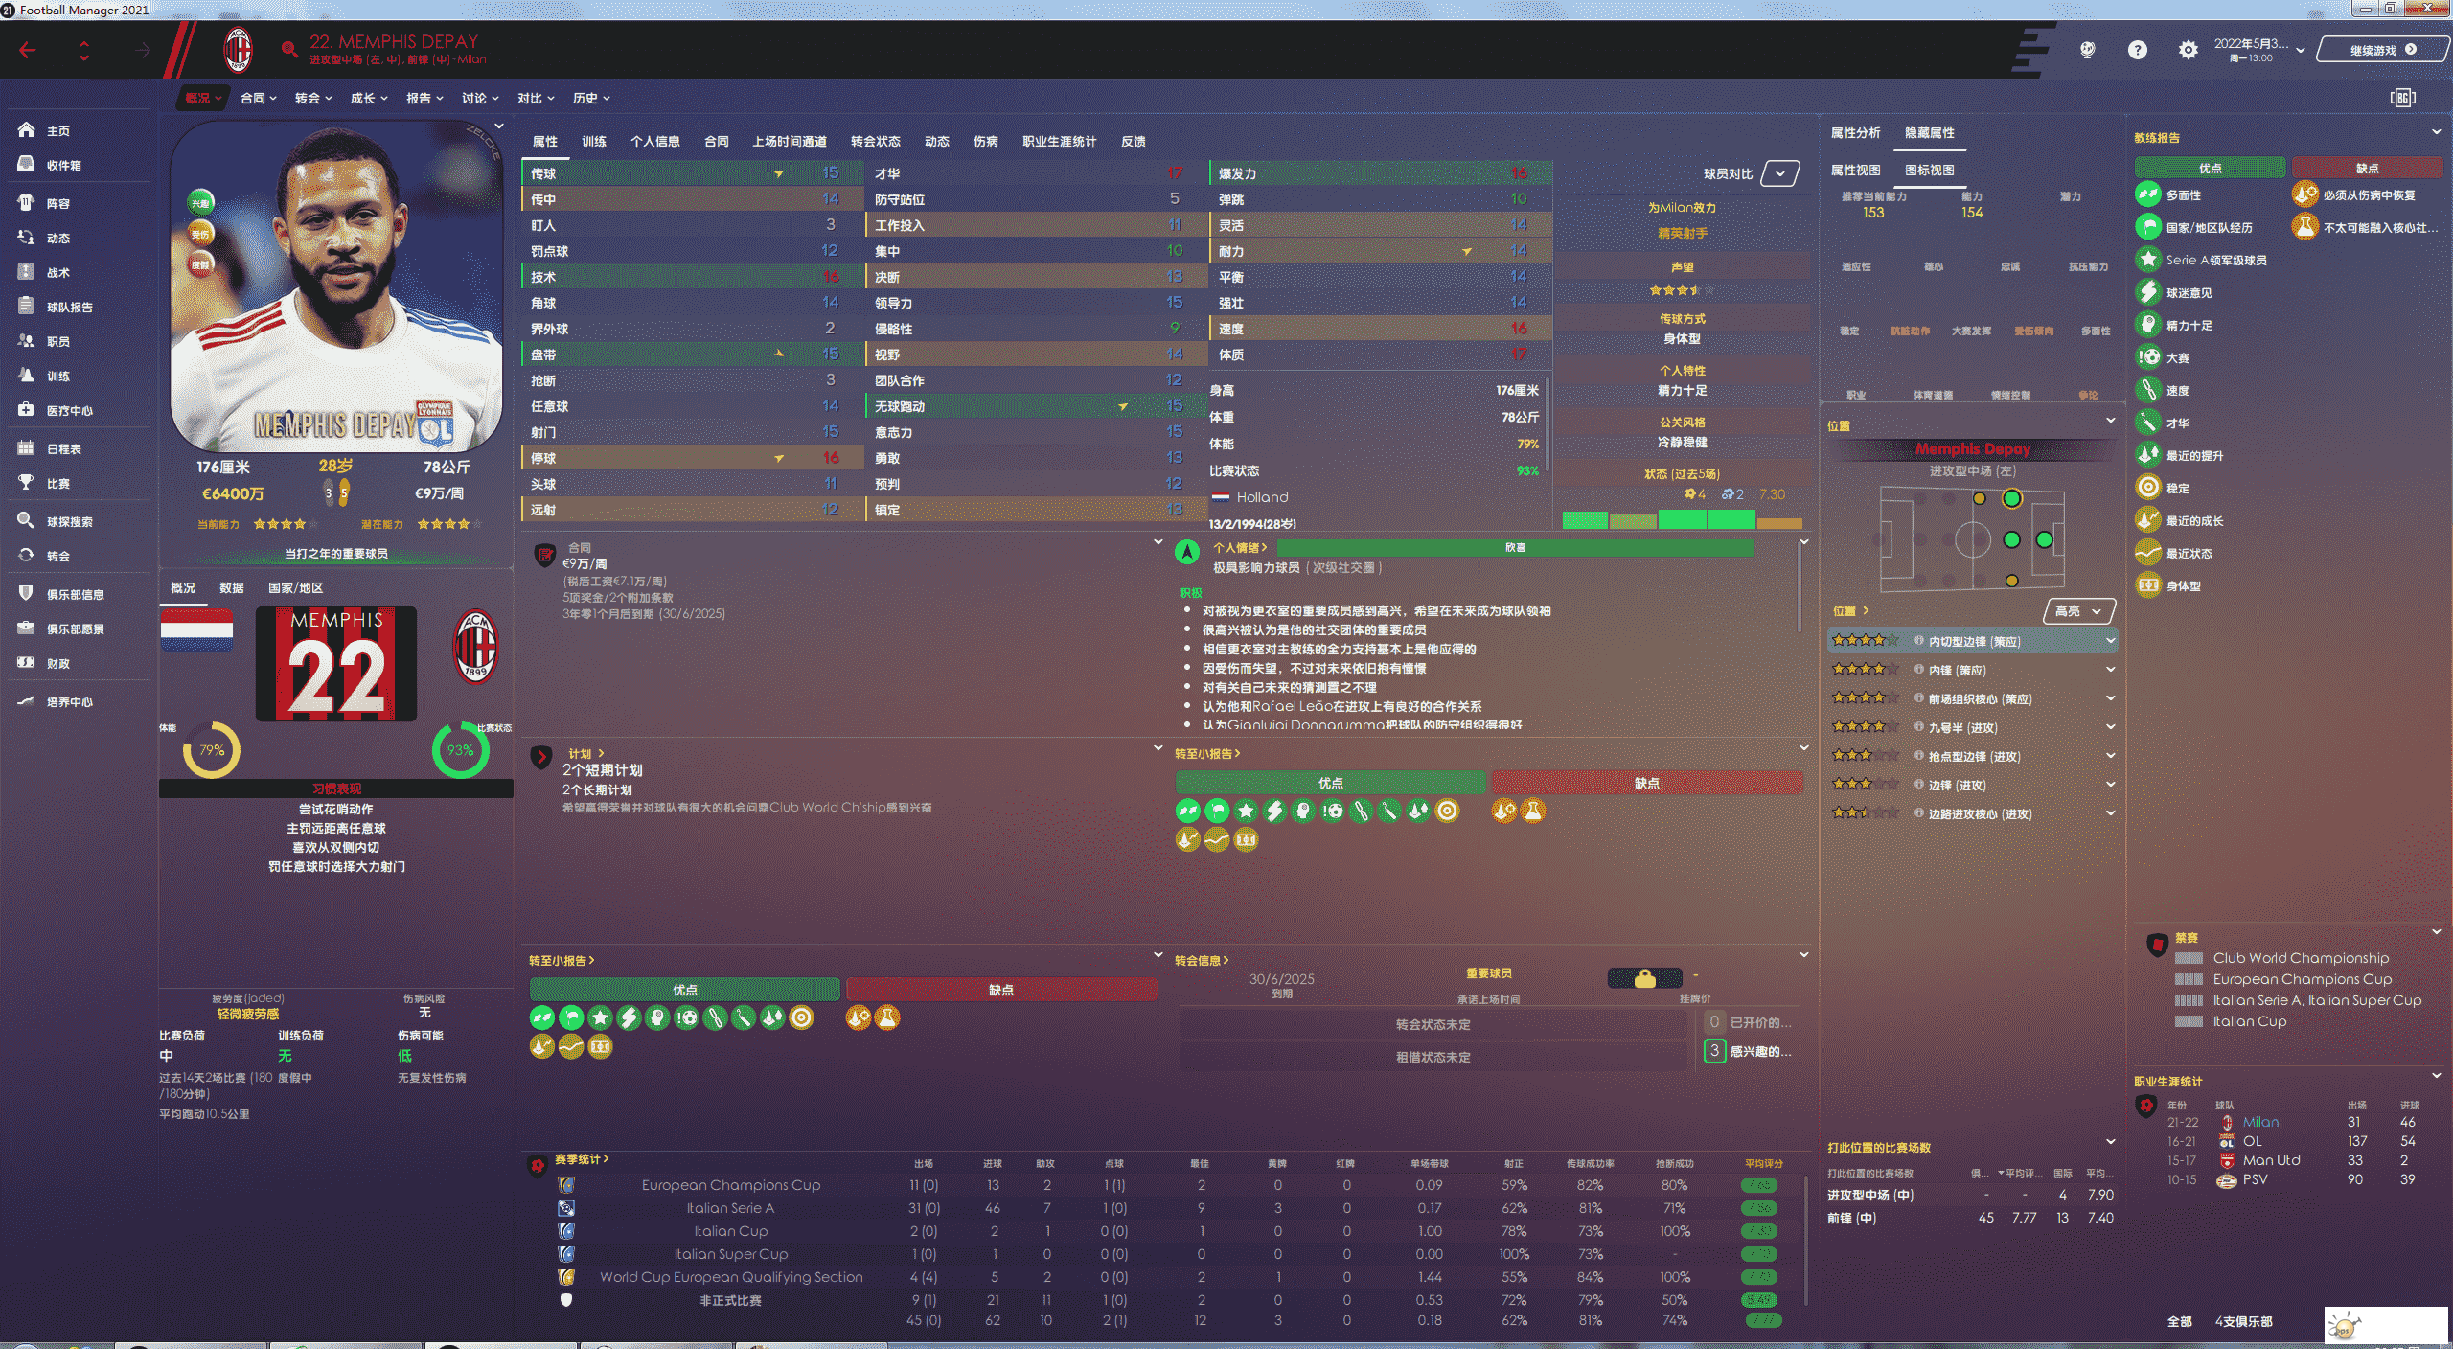Click the lock icon in transfer info
This screenshot has height=1349, width=2453.
coord(1644,978)
